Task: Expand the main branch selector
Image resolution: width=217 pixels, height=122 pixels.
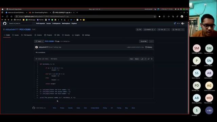Action: tap(39, 41)
